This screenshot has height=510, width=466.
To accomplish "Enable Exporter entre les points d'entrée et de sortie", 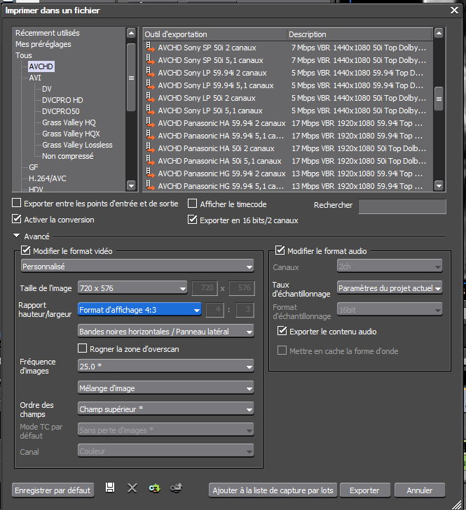I will (x=16, y=203).
